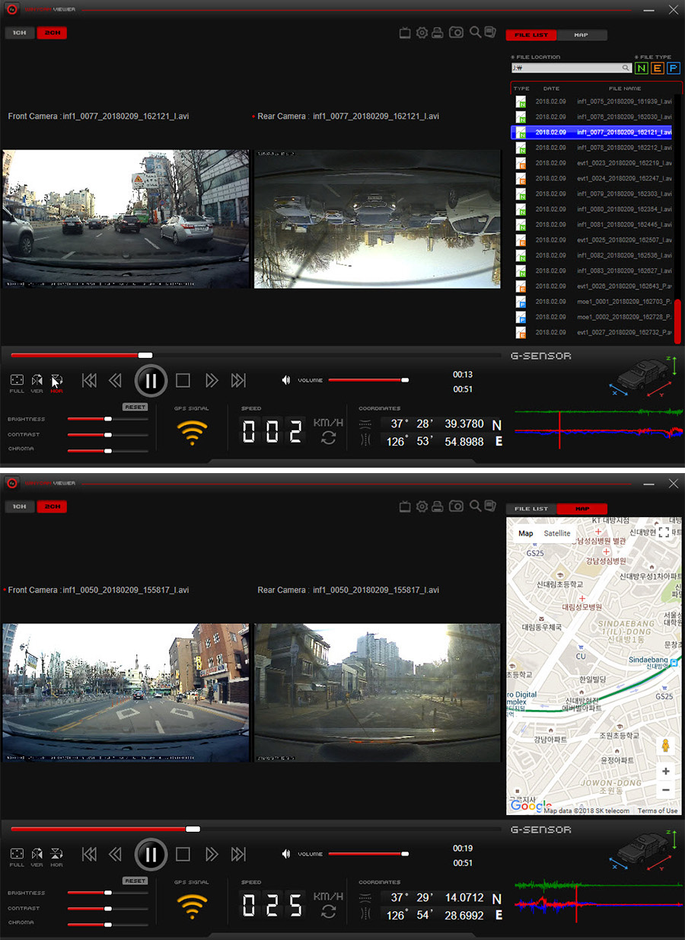
Task: Click the magnifier search icon in the bottom window toolbar
Action: (x=475, y=506)
